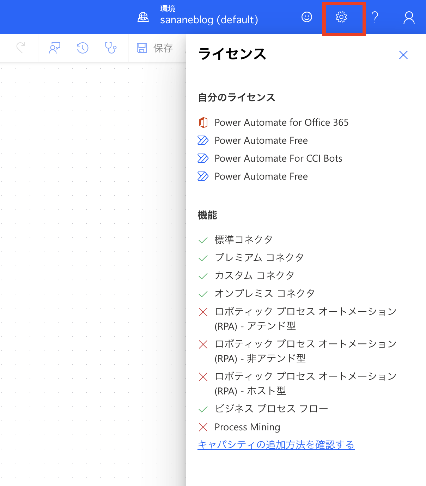
Task: Open the キャパシティの追加方法を確認する link
Action: click(x=276, y=445)
